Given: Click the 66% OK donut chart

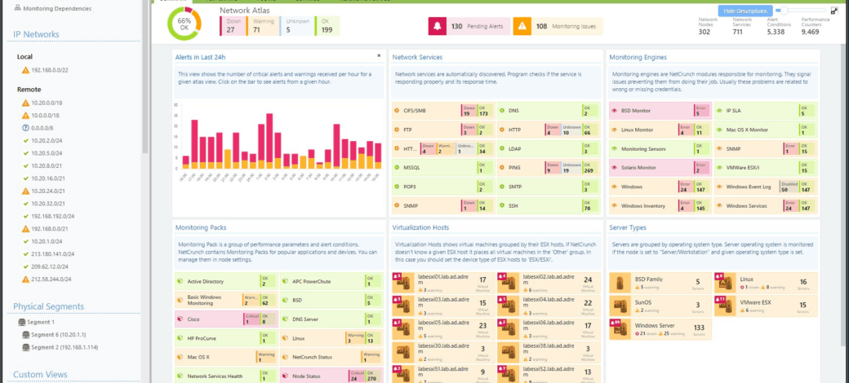Looking at the screenshot, I should point(184,25).
